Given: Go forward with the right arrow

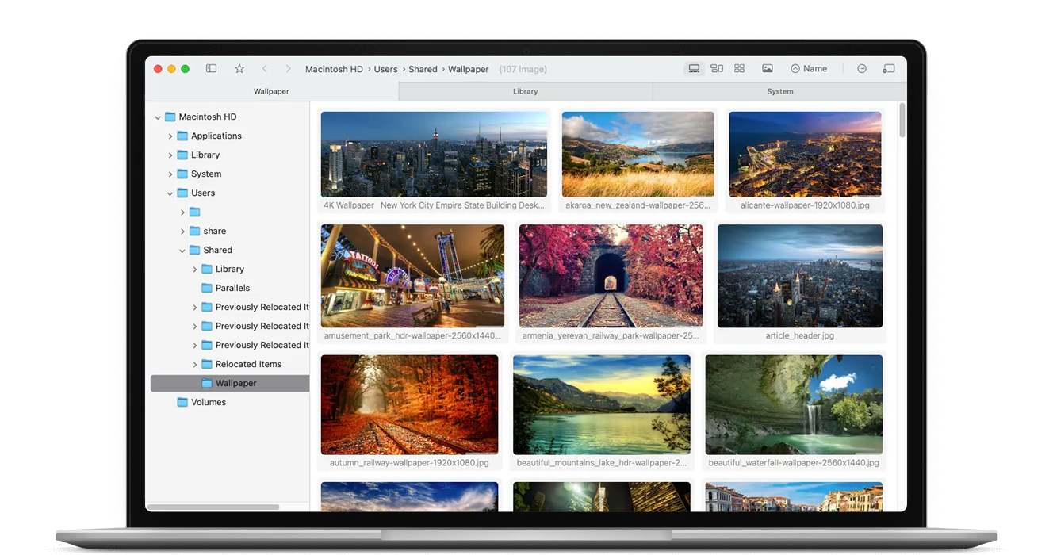Looking at the screenshot, I should 288,69.
